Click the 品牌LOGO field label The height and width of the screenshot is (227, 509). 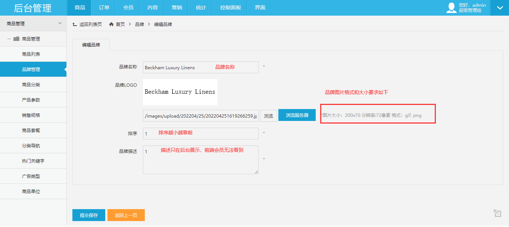pyautogui.click(x=126, y=85)
